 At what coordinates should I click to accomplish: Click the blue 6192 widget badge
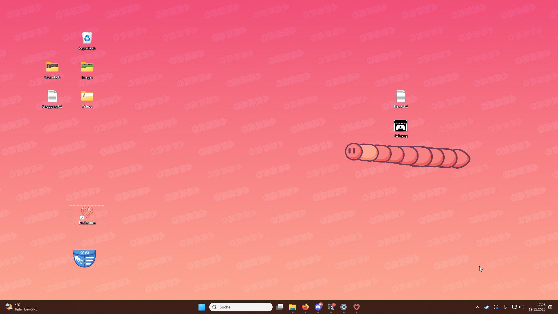tap(85, 258)
